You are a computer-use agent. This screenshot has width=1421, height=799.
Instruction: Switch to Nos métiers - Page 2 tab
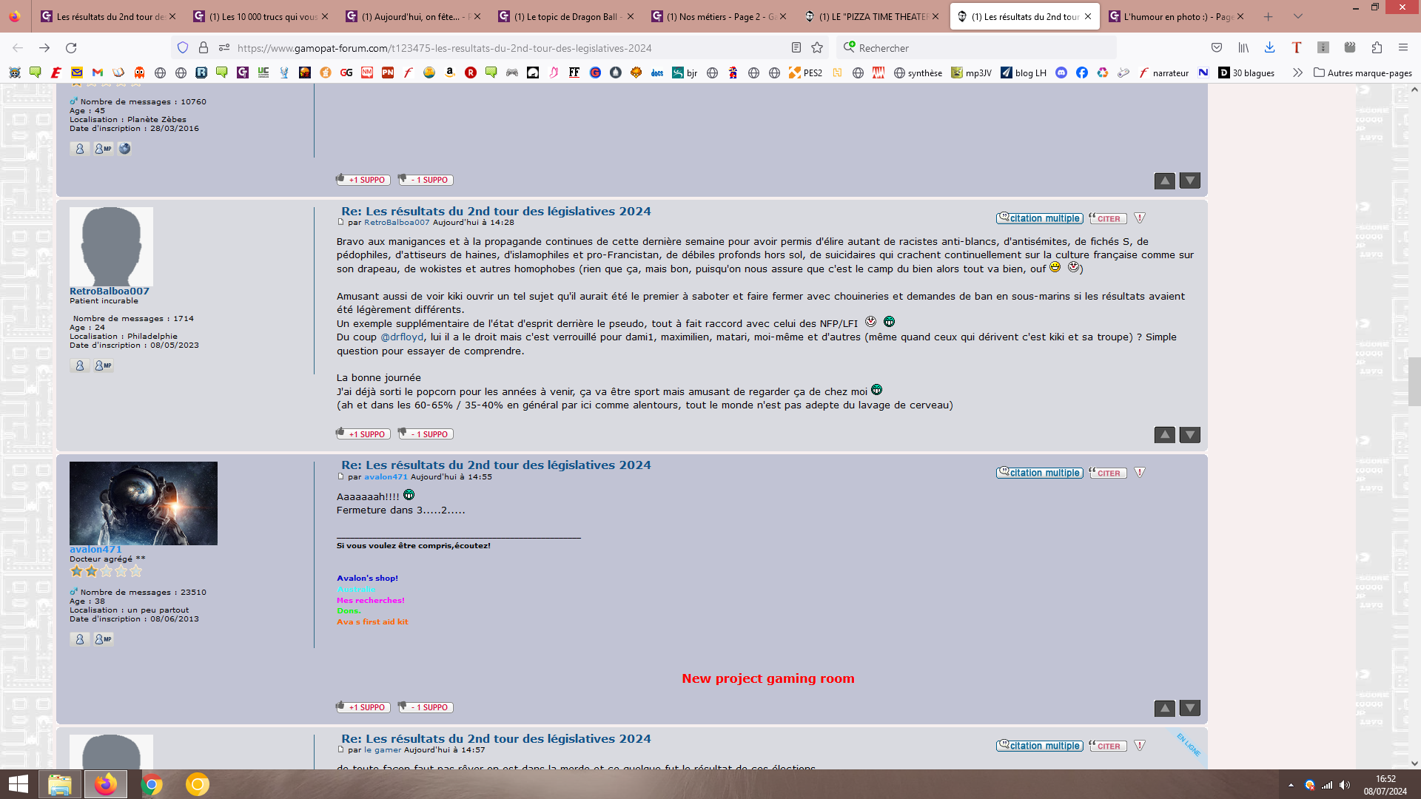[x=718, y=16]
